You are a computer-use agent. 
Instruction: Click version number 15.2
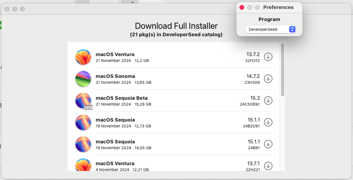pos(255,98)
